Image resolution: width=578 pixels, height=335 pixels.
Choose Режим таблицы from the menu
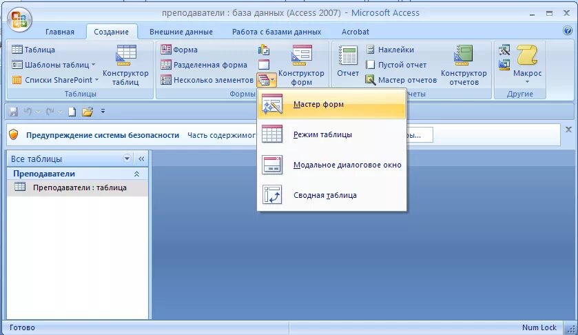pos(332,134)
